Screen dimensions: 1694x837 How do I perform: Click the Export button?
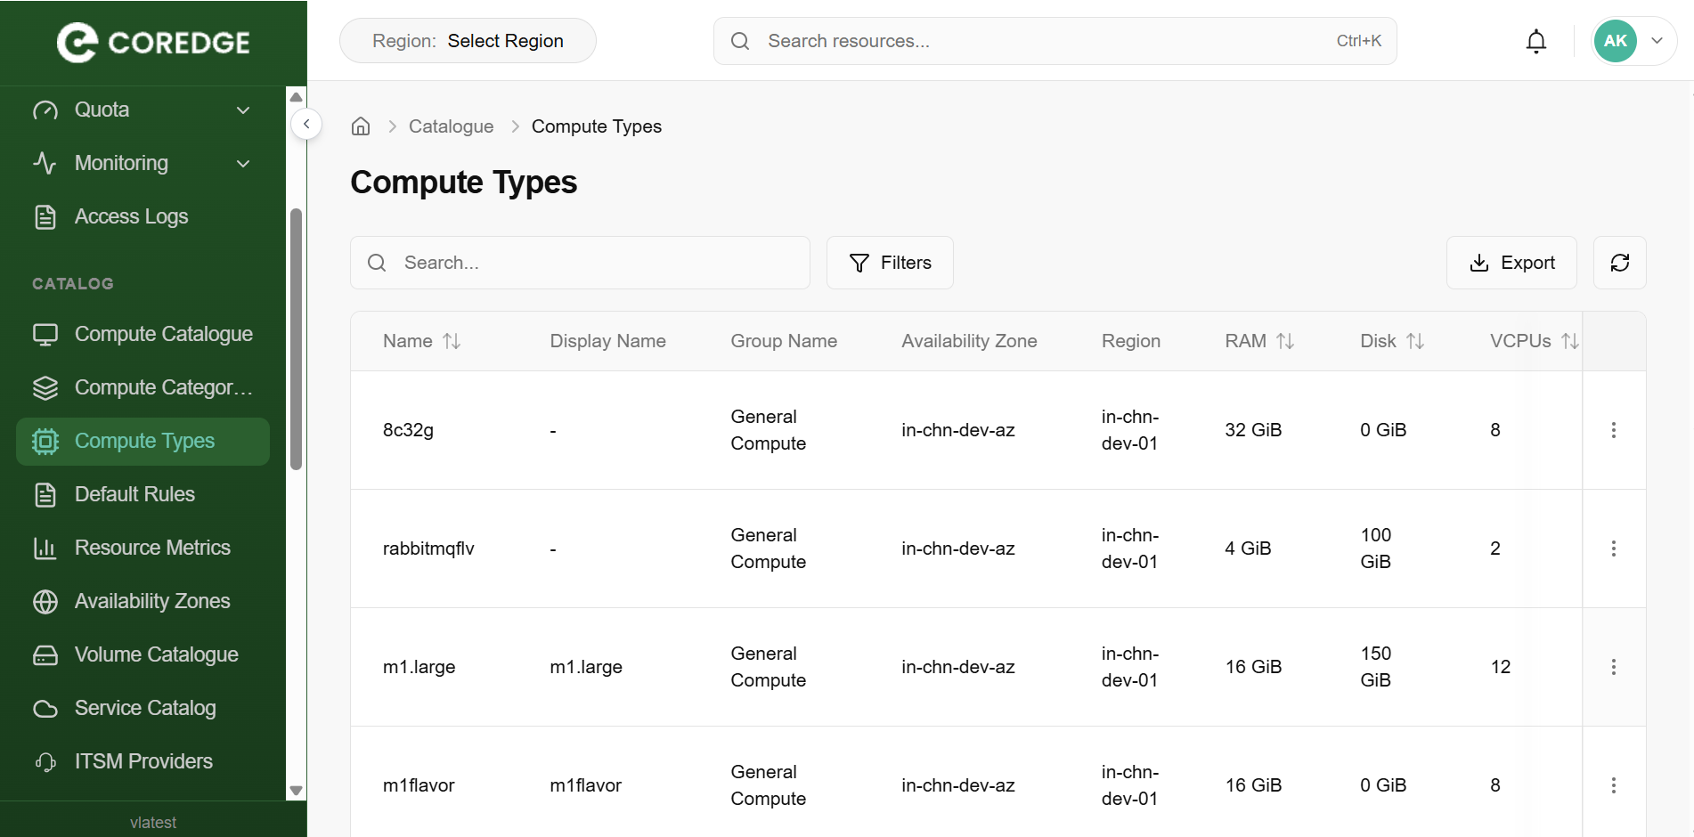tap(1511, 263)
